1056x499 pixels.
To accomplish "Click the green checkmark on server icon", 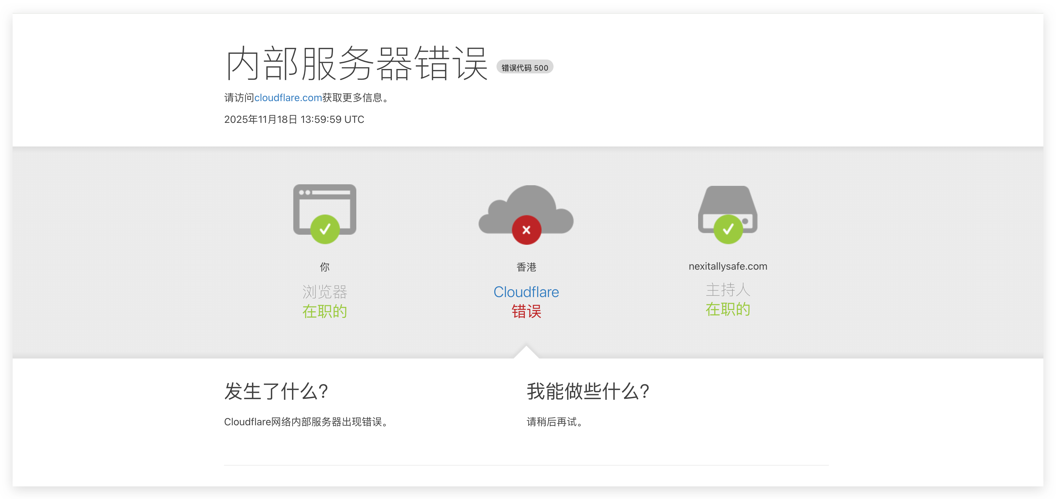I will (728, 229).
